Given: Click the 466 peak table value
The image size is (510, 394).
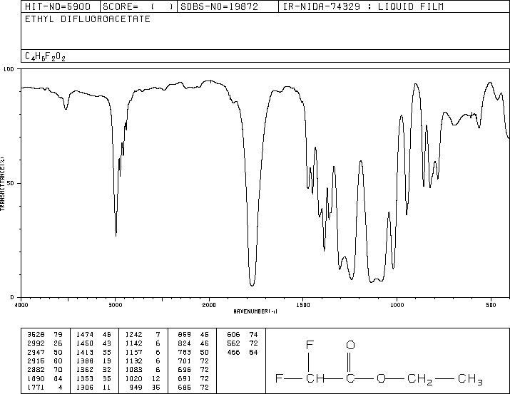Looking at the screenshot, I should click(x=233, y=352).
